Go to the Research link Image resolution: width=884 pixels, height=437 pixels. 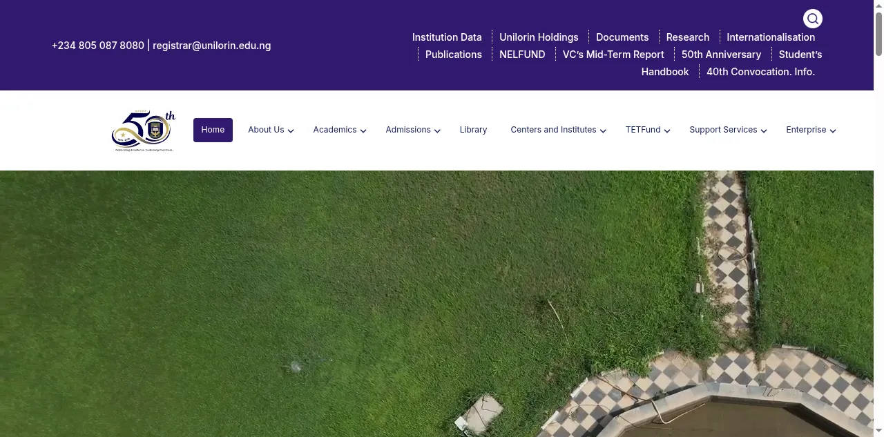tap(687, 37)
